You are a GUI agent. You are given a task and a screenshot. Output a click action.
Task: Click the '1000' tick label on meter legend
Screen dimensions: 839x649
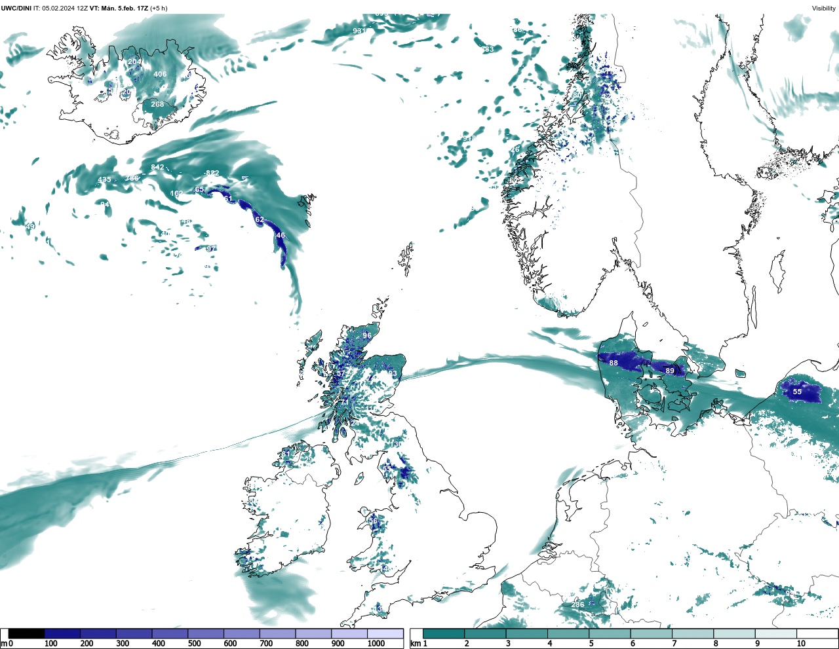(376, 644)
